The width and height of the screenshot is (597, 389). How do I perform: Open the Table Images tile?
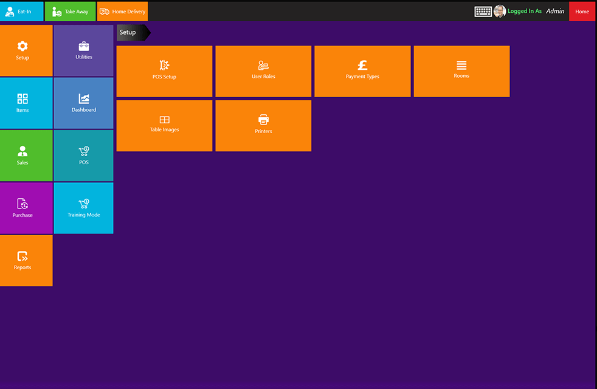coord(164,125)
